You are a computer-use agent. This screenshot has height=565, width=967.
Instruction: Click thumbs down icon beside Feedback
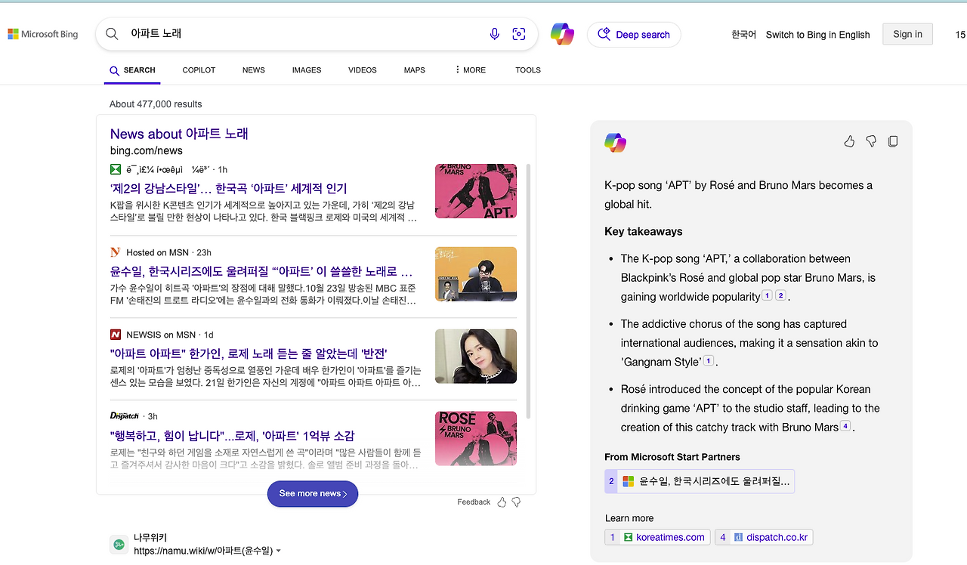click(x=517, y=502)
